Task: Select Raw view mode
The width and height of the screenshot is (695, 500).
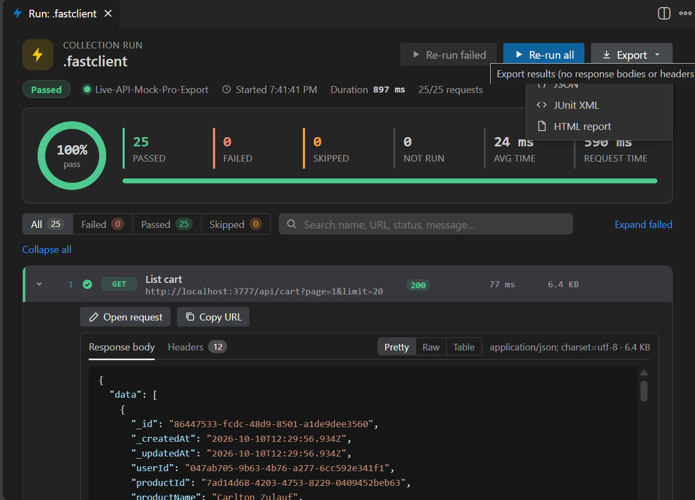Action: [x=431, y=347]
